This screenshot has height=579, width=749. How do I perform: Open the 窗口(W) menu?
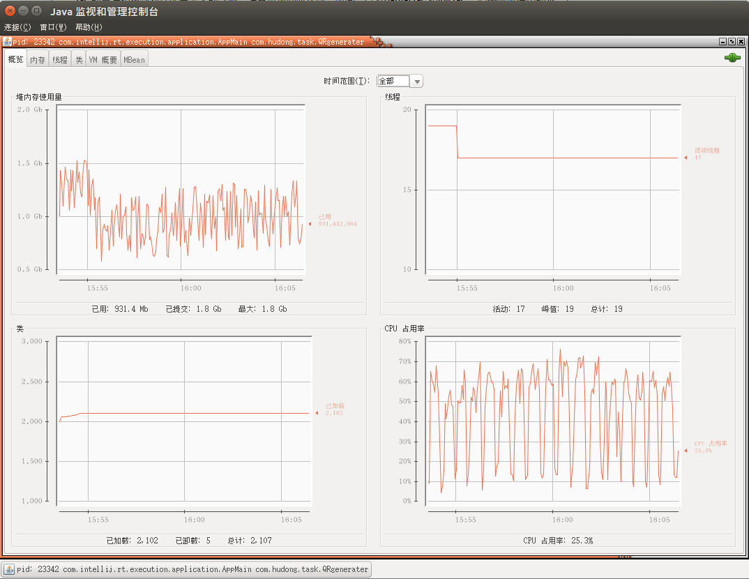pos(54,27)
